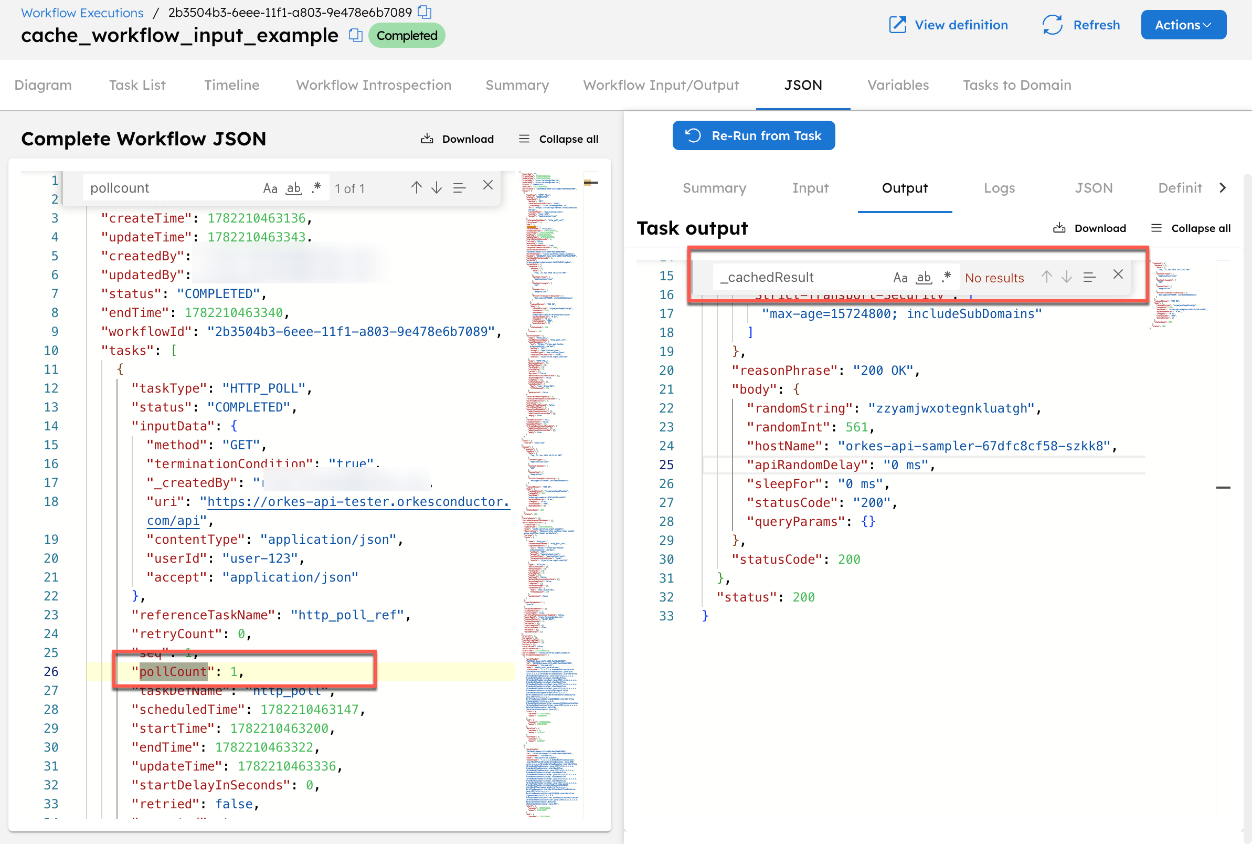The image size is (1252, 844).
Task: Close the _cachedResult search box
Action: (x=1118, y=275)
